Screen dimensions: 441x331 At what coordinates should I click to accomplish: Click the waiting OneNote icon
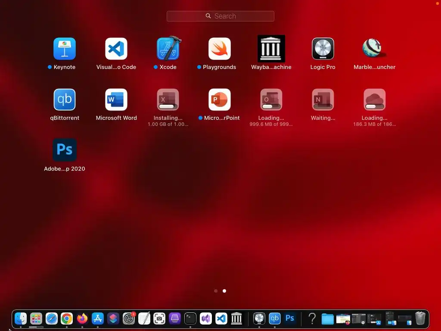click(323, 100)
